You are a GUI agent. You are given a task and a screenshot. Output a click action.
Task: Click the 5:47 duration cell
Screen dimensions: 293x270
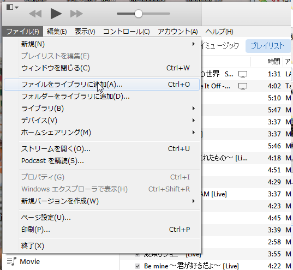(274, 110)
